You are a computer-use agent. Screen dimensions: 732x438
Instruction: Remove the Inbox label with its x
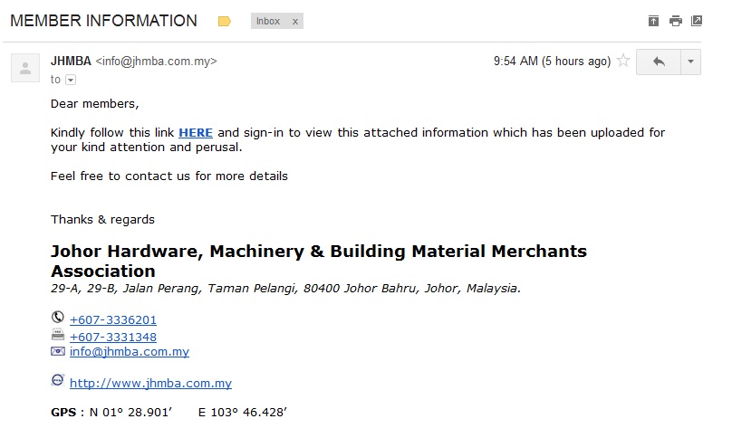click(x=295, y=22)
